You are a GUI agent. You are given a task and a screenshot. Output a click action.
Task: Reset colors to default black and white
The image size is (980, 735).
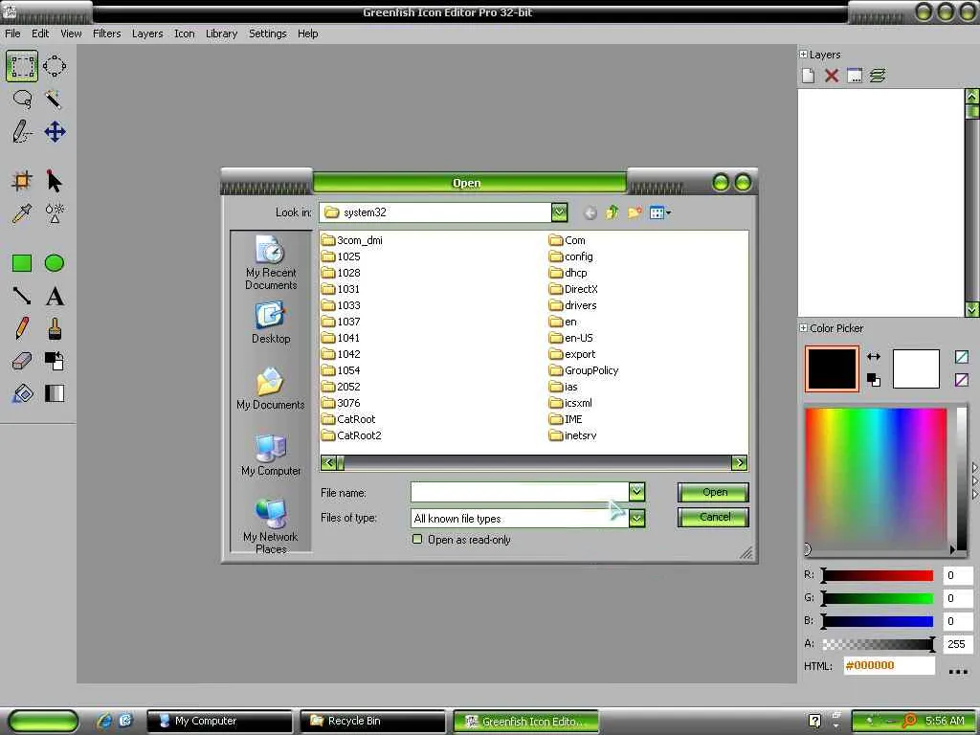click(874, 379)
